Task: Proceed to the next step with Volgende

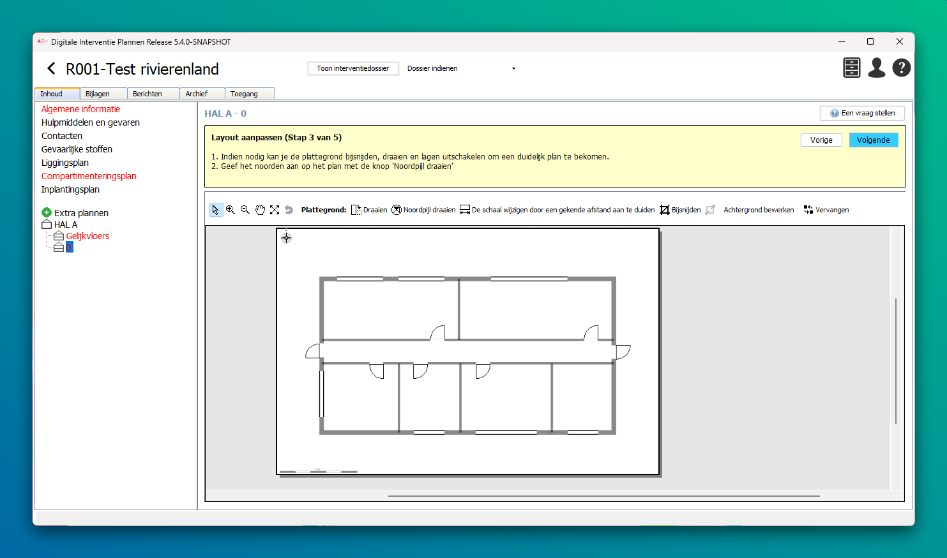Action: tap(874, 140)
